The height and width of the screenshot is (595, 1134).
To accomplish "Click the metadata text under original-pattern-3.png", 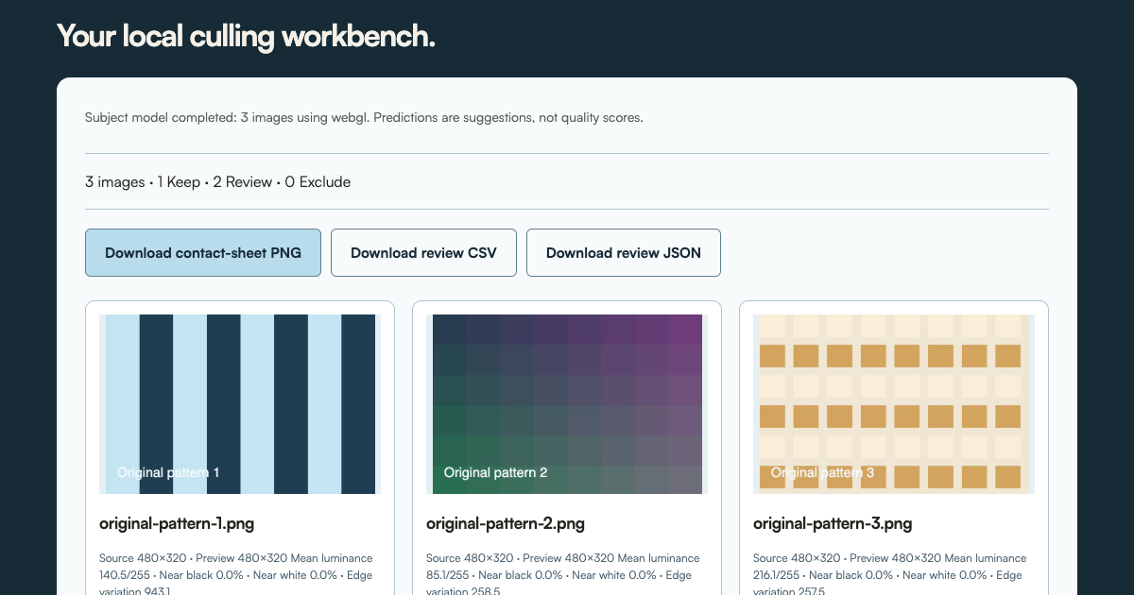I will point(890,574).
